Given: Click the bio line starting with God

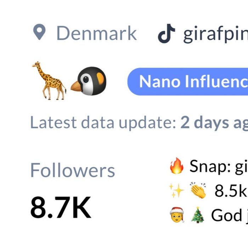Looking at the screenshot, I should pos(229,215).
